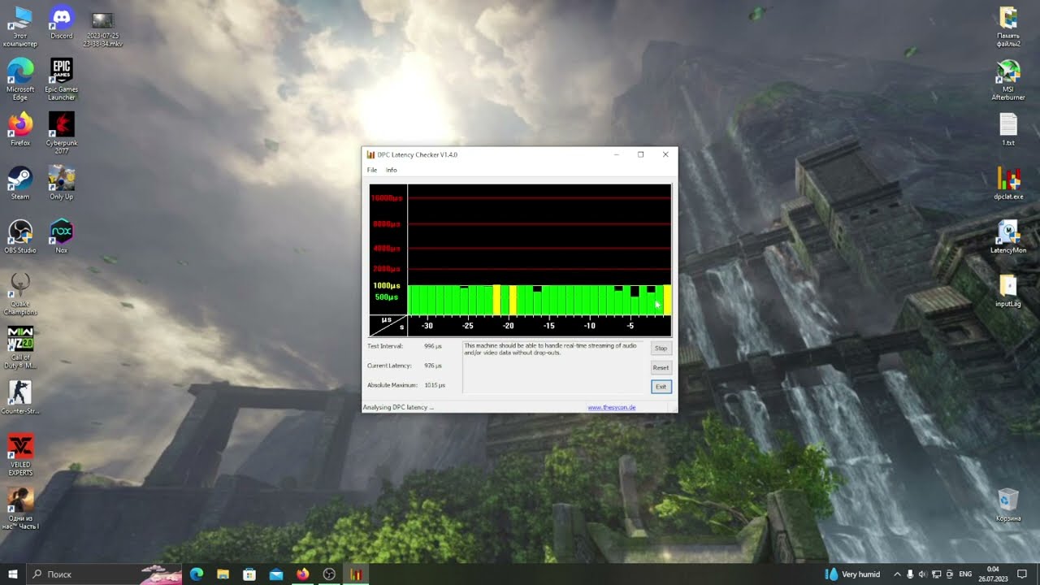The width and height of the screenshot is (1040, 585).
Task: Switch to Firefox on the taskbar
Action: tap(303, 574)
